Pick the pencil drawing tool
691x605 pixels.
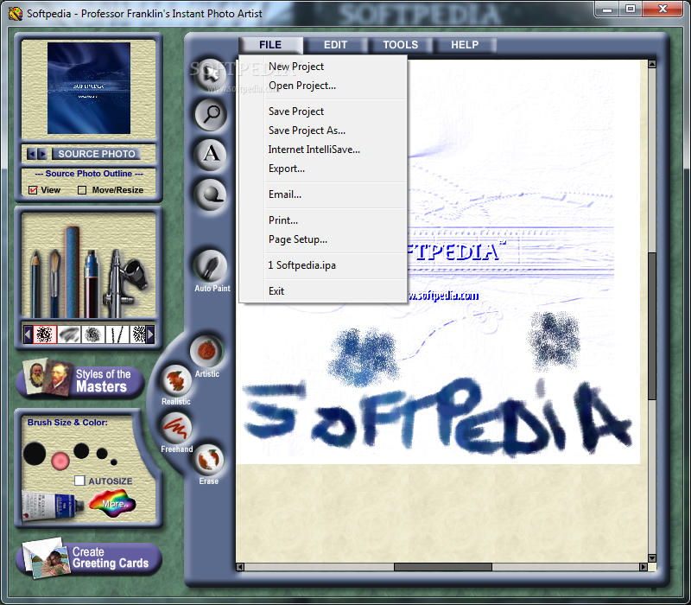(35, 283)
